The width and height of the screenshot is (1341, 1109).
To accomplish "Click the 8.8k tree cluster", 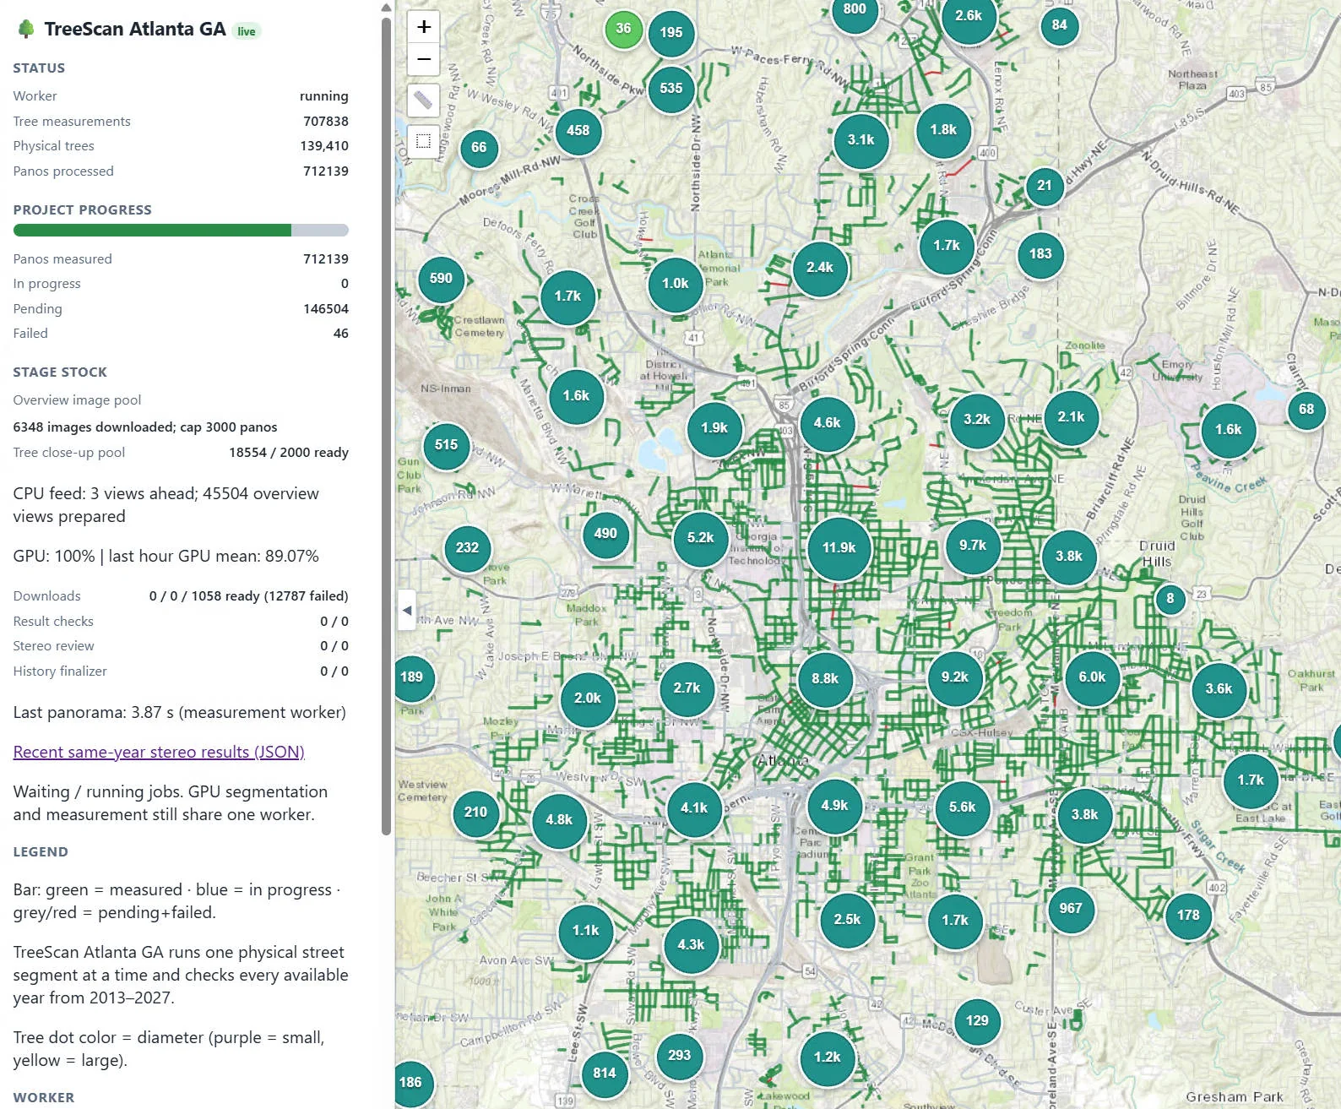I will [825, 679].
